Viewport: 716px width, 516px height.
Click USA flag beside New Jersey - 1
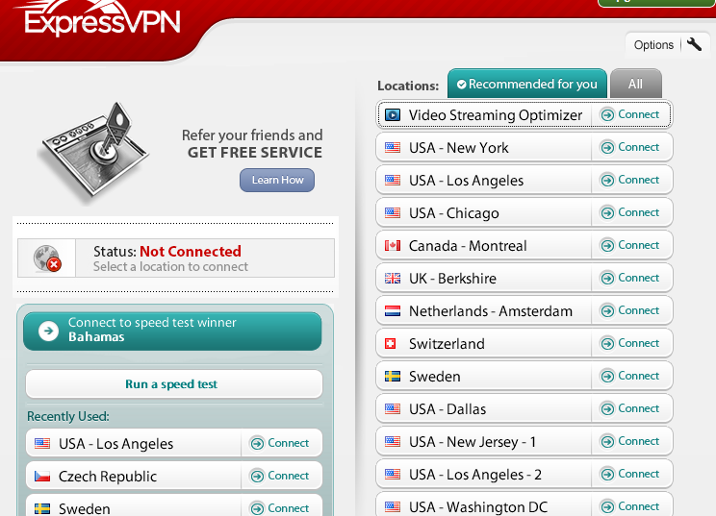(393, 442)
